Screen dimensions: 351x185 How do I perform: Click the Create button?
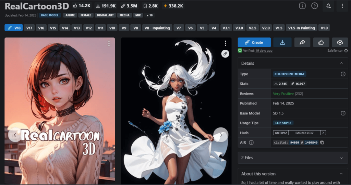tap(254, 42)
